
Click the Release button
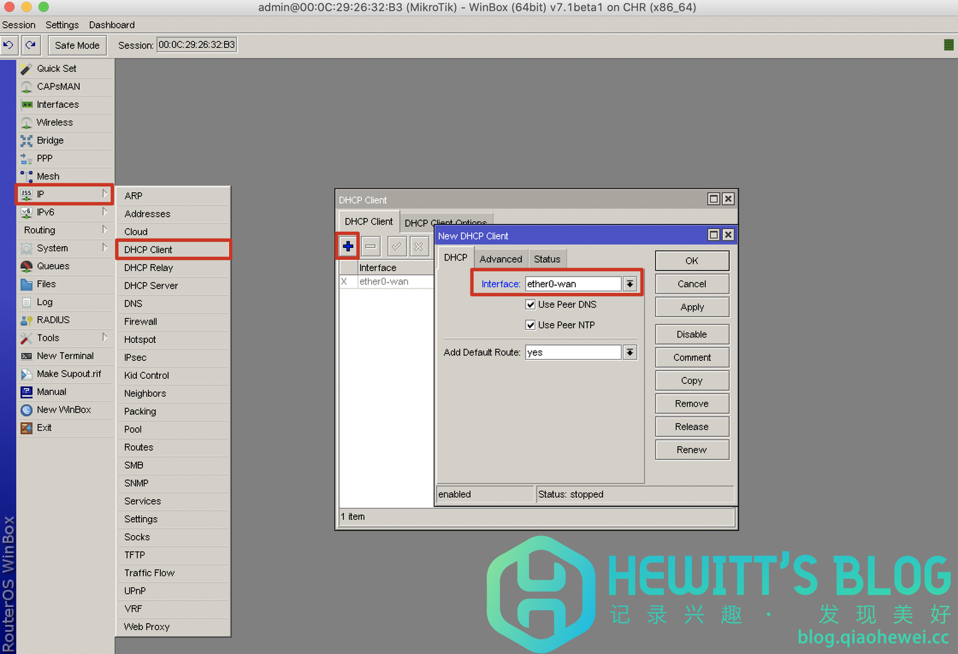point(692,427)
